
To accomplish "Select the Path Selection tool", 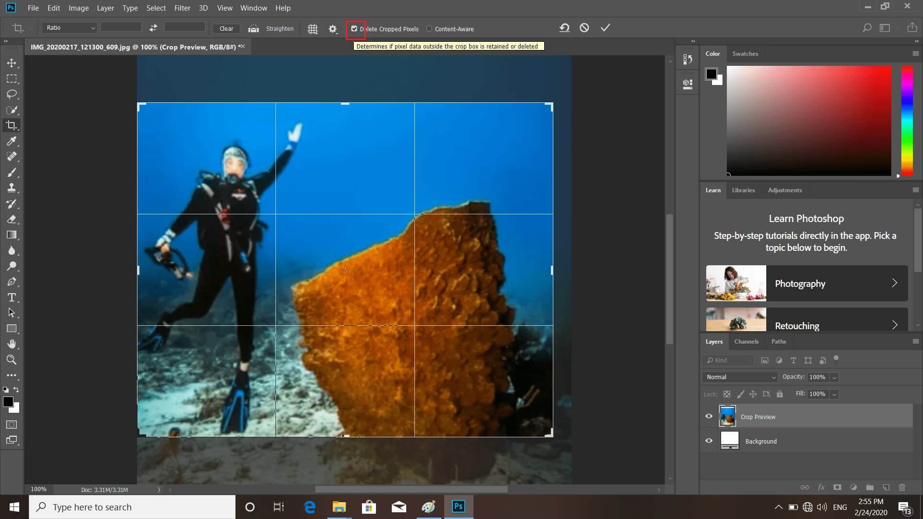I will click(x=12, y=313).
